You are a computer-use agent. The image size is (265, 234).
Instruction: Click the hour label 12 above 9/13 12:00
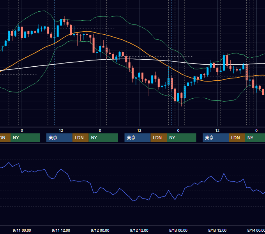[x=217, y=131]
